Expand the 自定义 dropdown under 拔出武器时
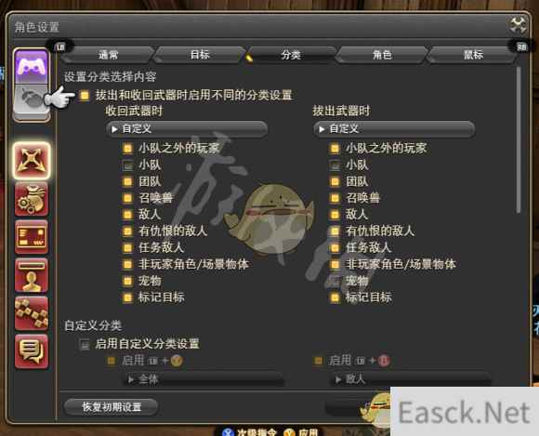 click(394, 129)
